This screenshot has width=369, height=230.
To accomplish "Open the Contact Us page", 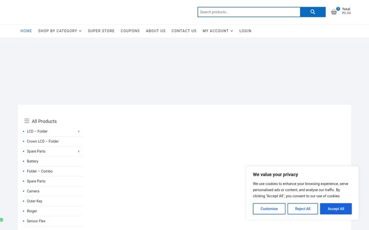I will click(x=184, y=31).
